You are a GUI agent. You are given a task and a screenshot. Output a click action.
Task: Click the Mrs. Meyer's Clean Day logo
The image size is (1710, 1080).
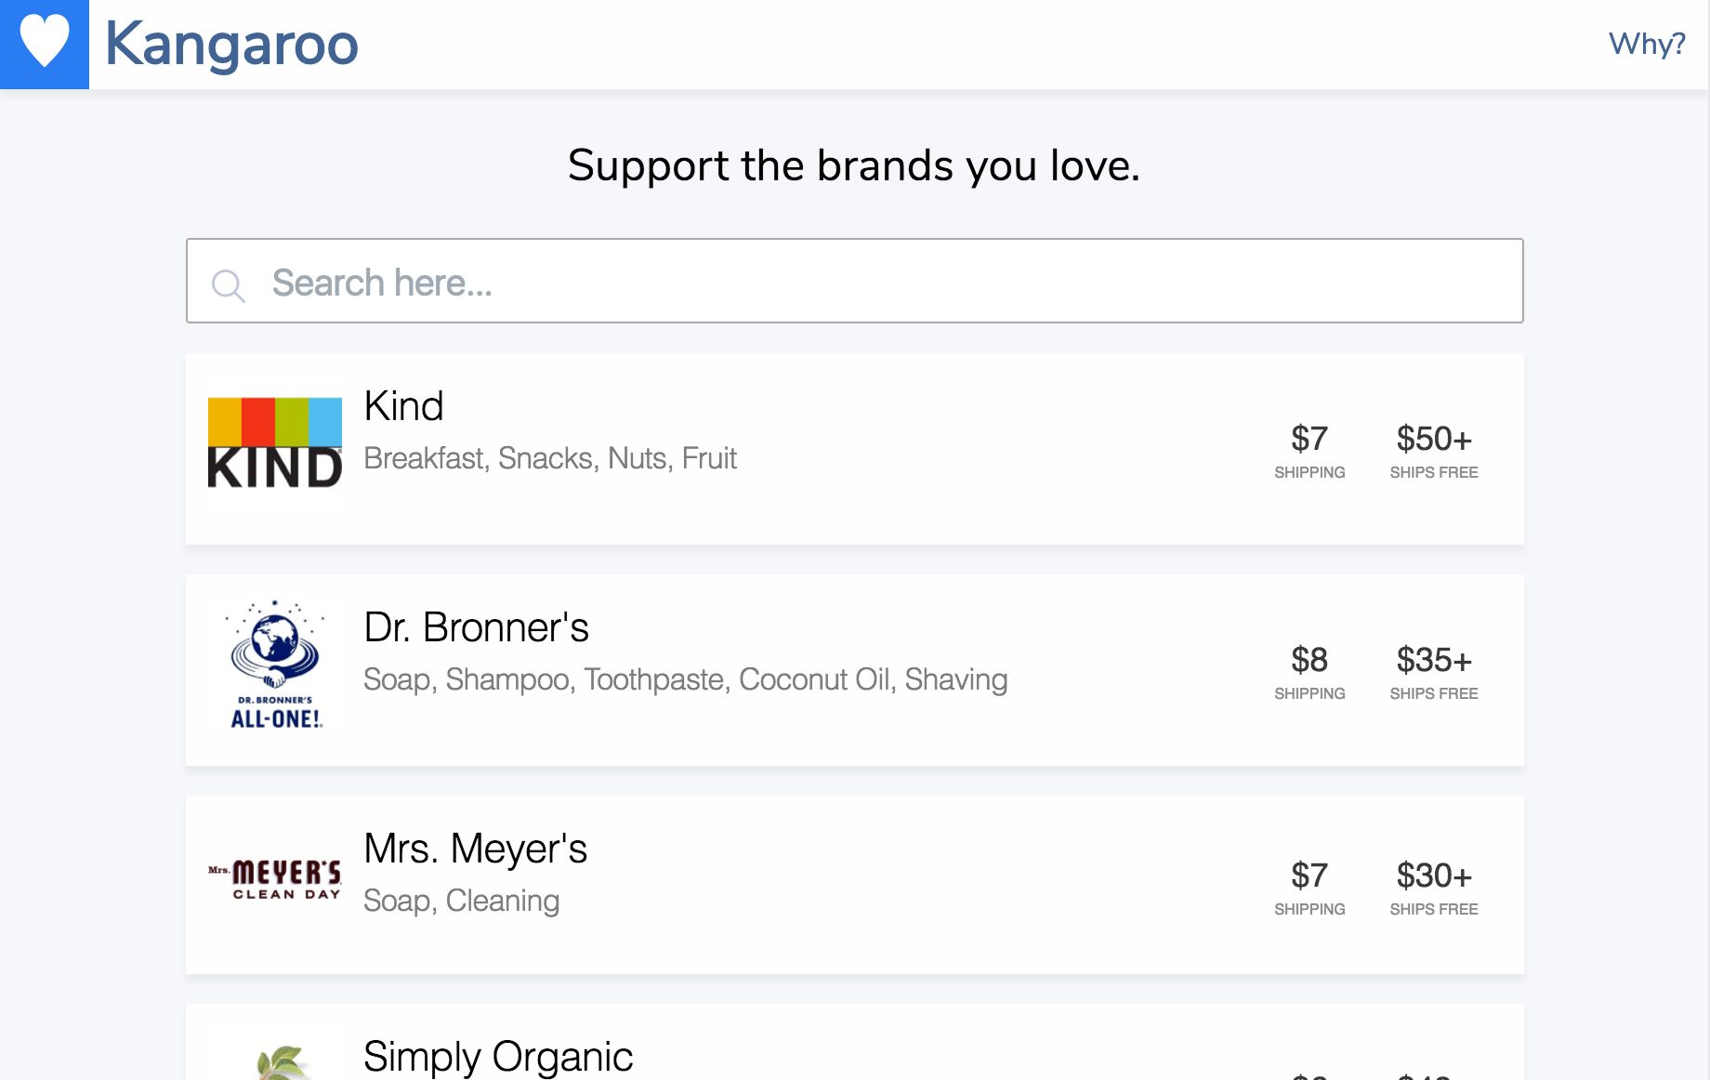[x=274, y=878]
